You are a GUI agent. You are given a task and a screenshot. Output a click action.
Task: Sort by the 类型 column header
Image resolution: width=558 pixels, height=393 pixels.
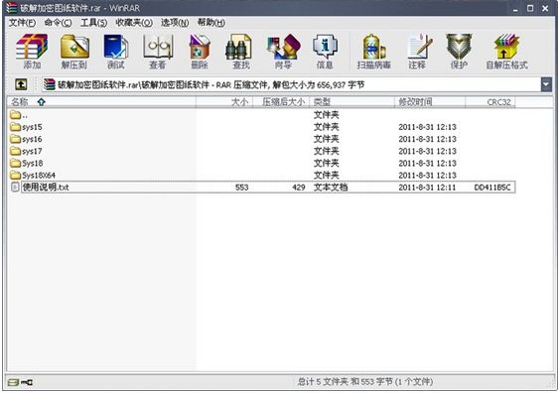[x=351, y=102]
